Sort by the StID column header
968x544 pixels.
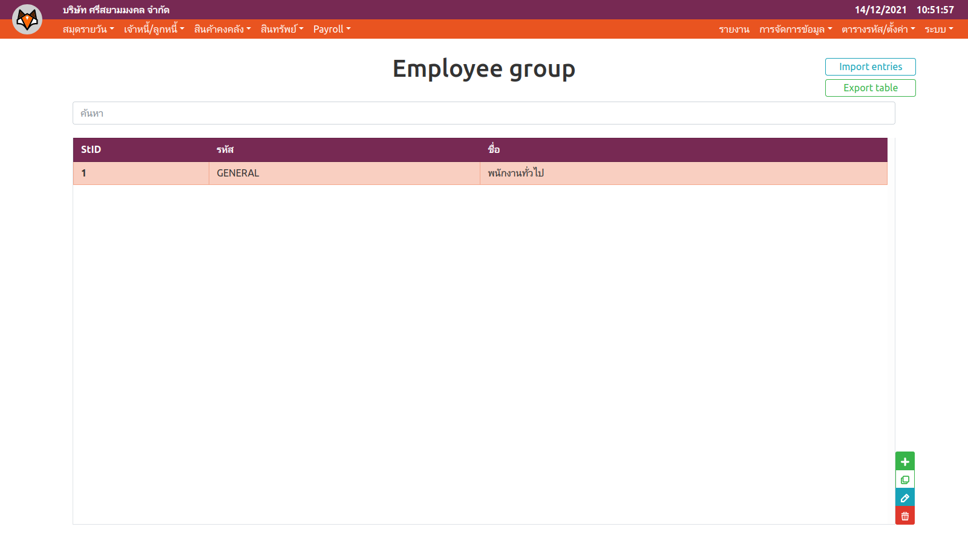pos(91,149)
